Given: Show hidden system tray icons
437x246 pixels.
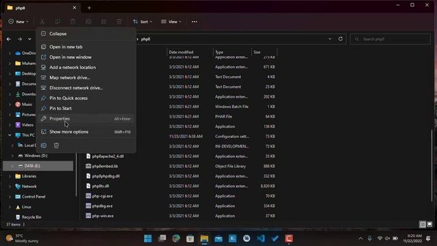Looking at the screenshot, I should [x=361, y=238].
